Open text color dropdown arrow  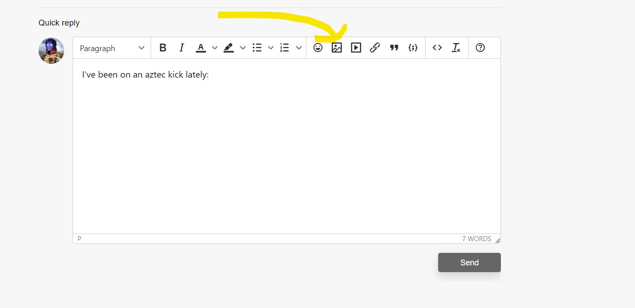215,48
